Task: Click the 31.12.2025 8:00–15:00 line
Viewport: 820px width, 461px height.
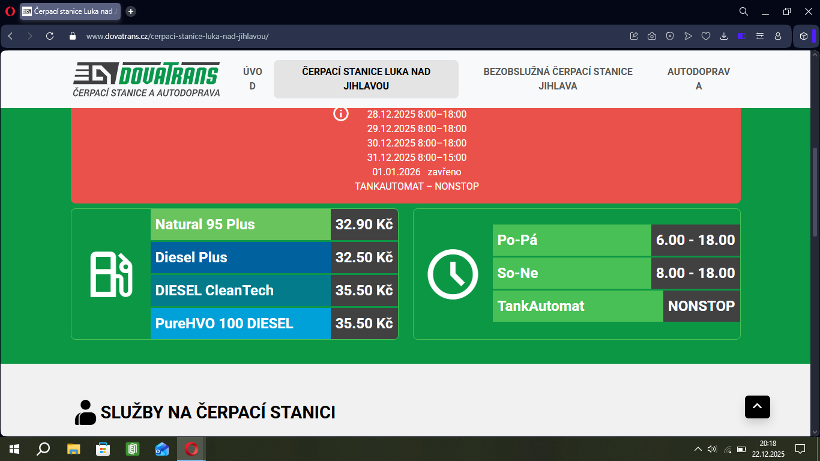Action: (417, 157)
